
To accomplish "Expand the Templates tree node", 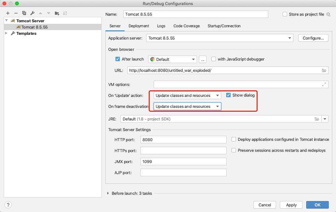I will 6,33.
